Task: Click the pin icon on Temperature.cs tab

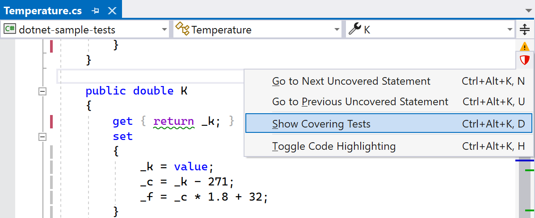Action: coord(95,11)
